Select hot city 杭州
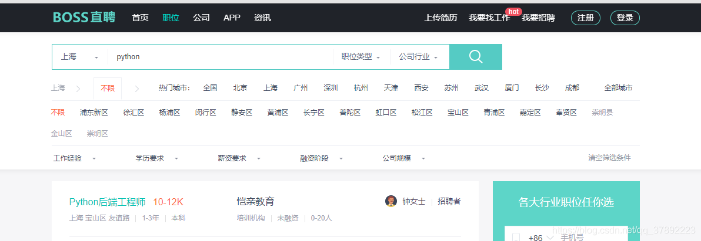 (x=360, y=88)
